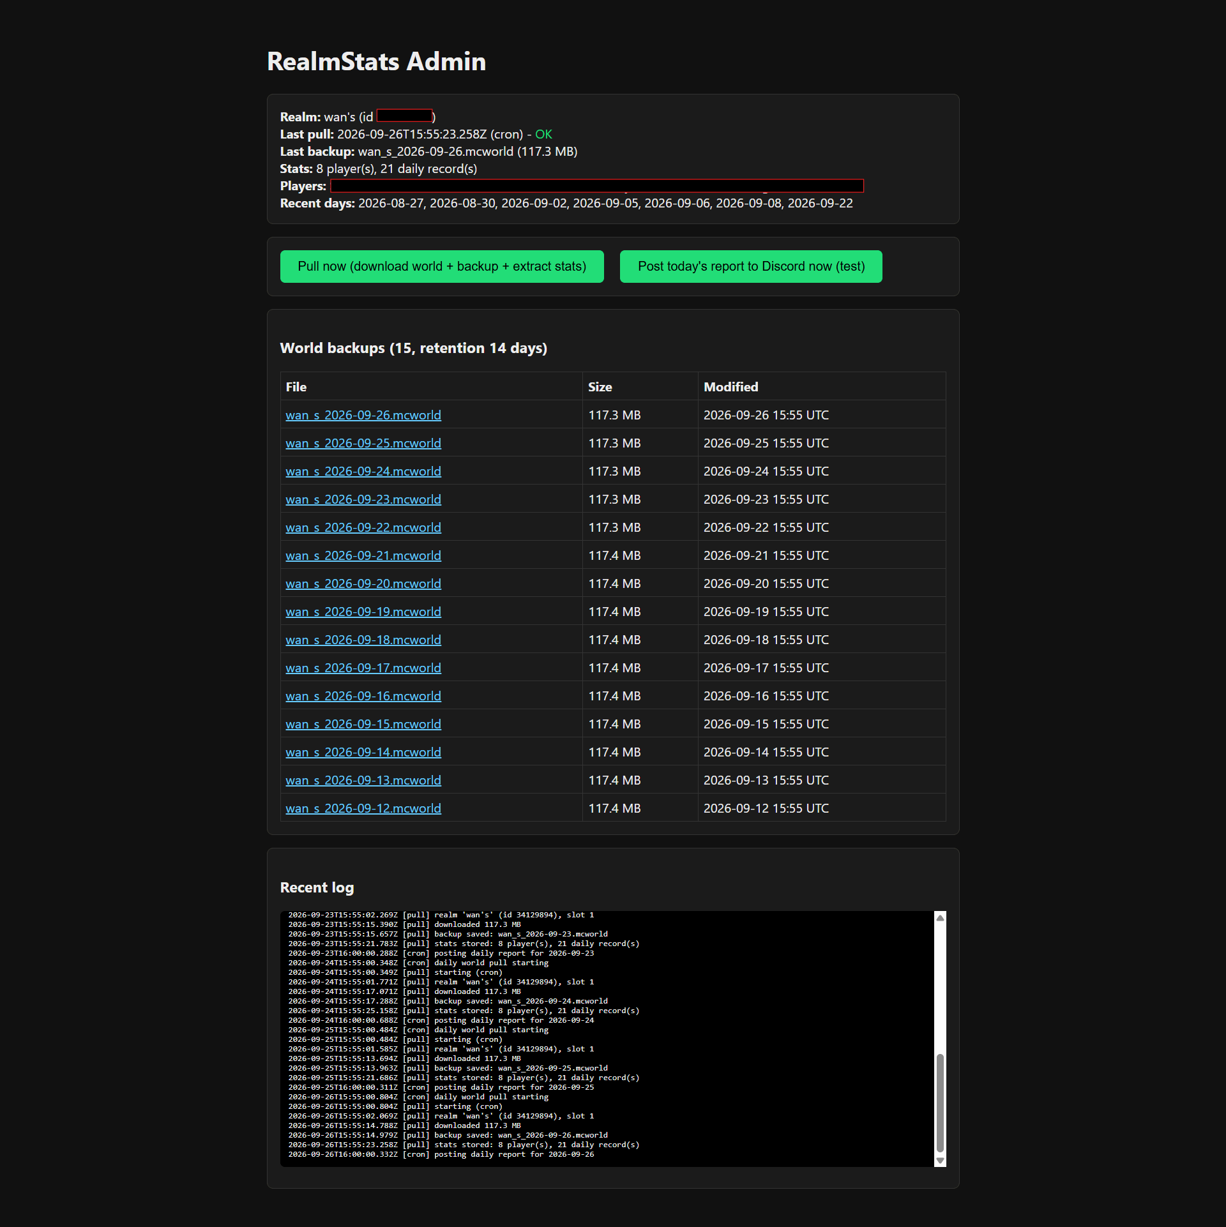Click the Last backup info line
Viewport: 1226px width, 1227px height.
click(429, 151)
